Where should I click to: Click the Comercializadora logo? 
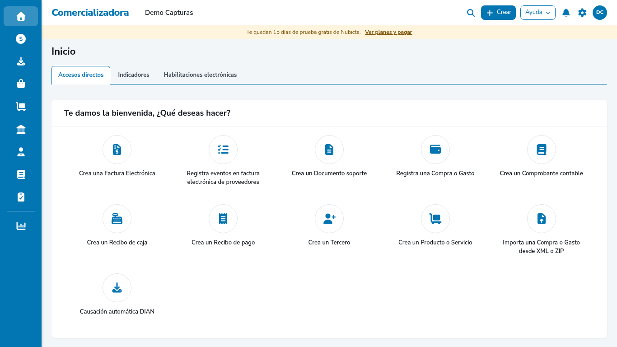[90, 13]
